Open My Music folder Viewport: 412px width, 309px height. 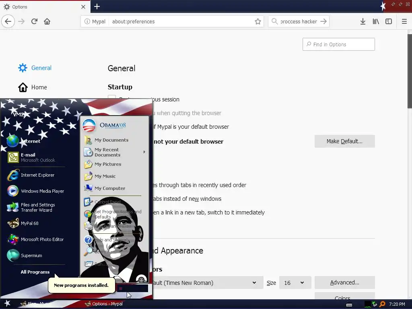pos(100,176)
